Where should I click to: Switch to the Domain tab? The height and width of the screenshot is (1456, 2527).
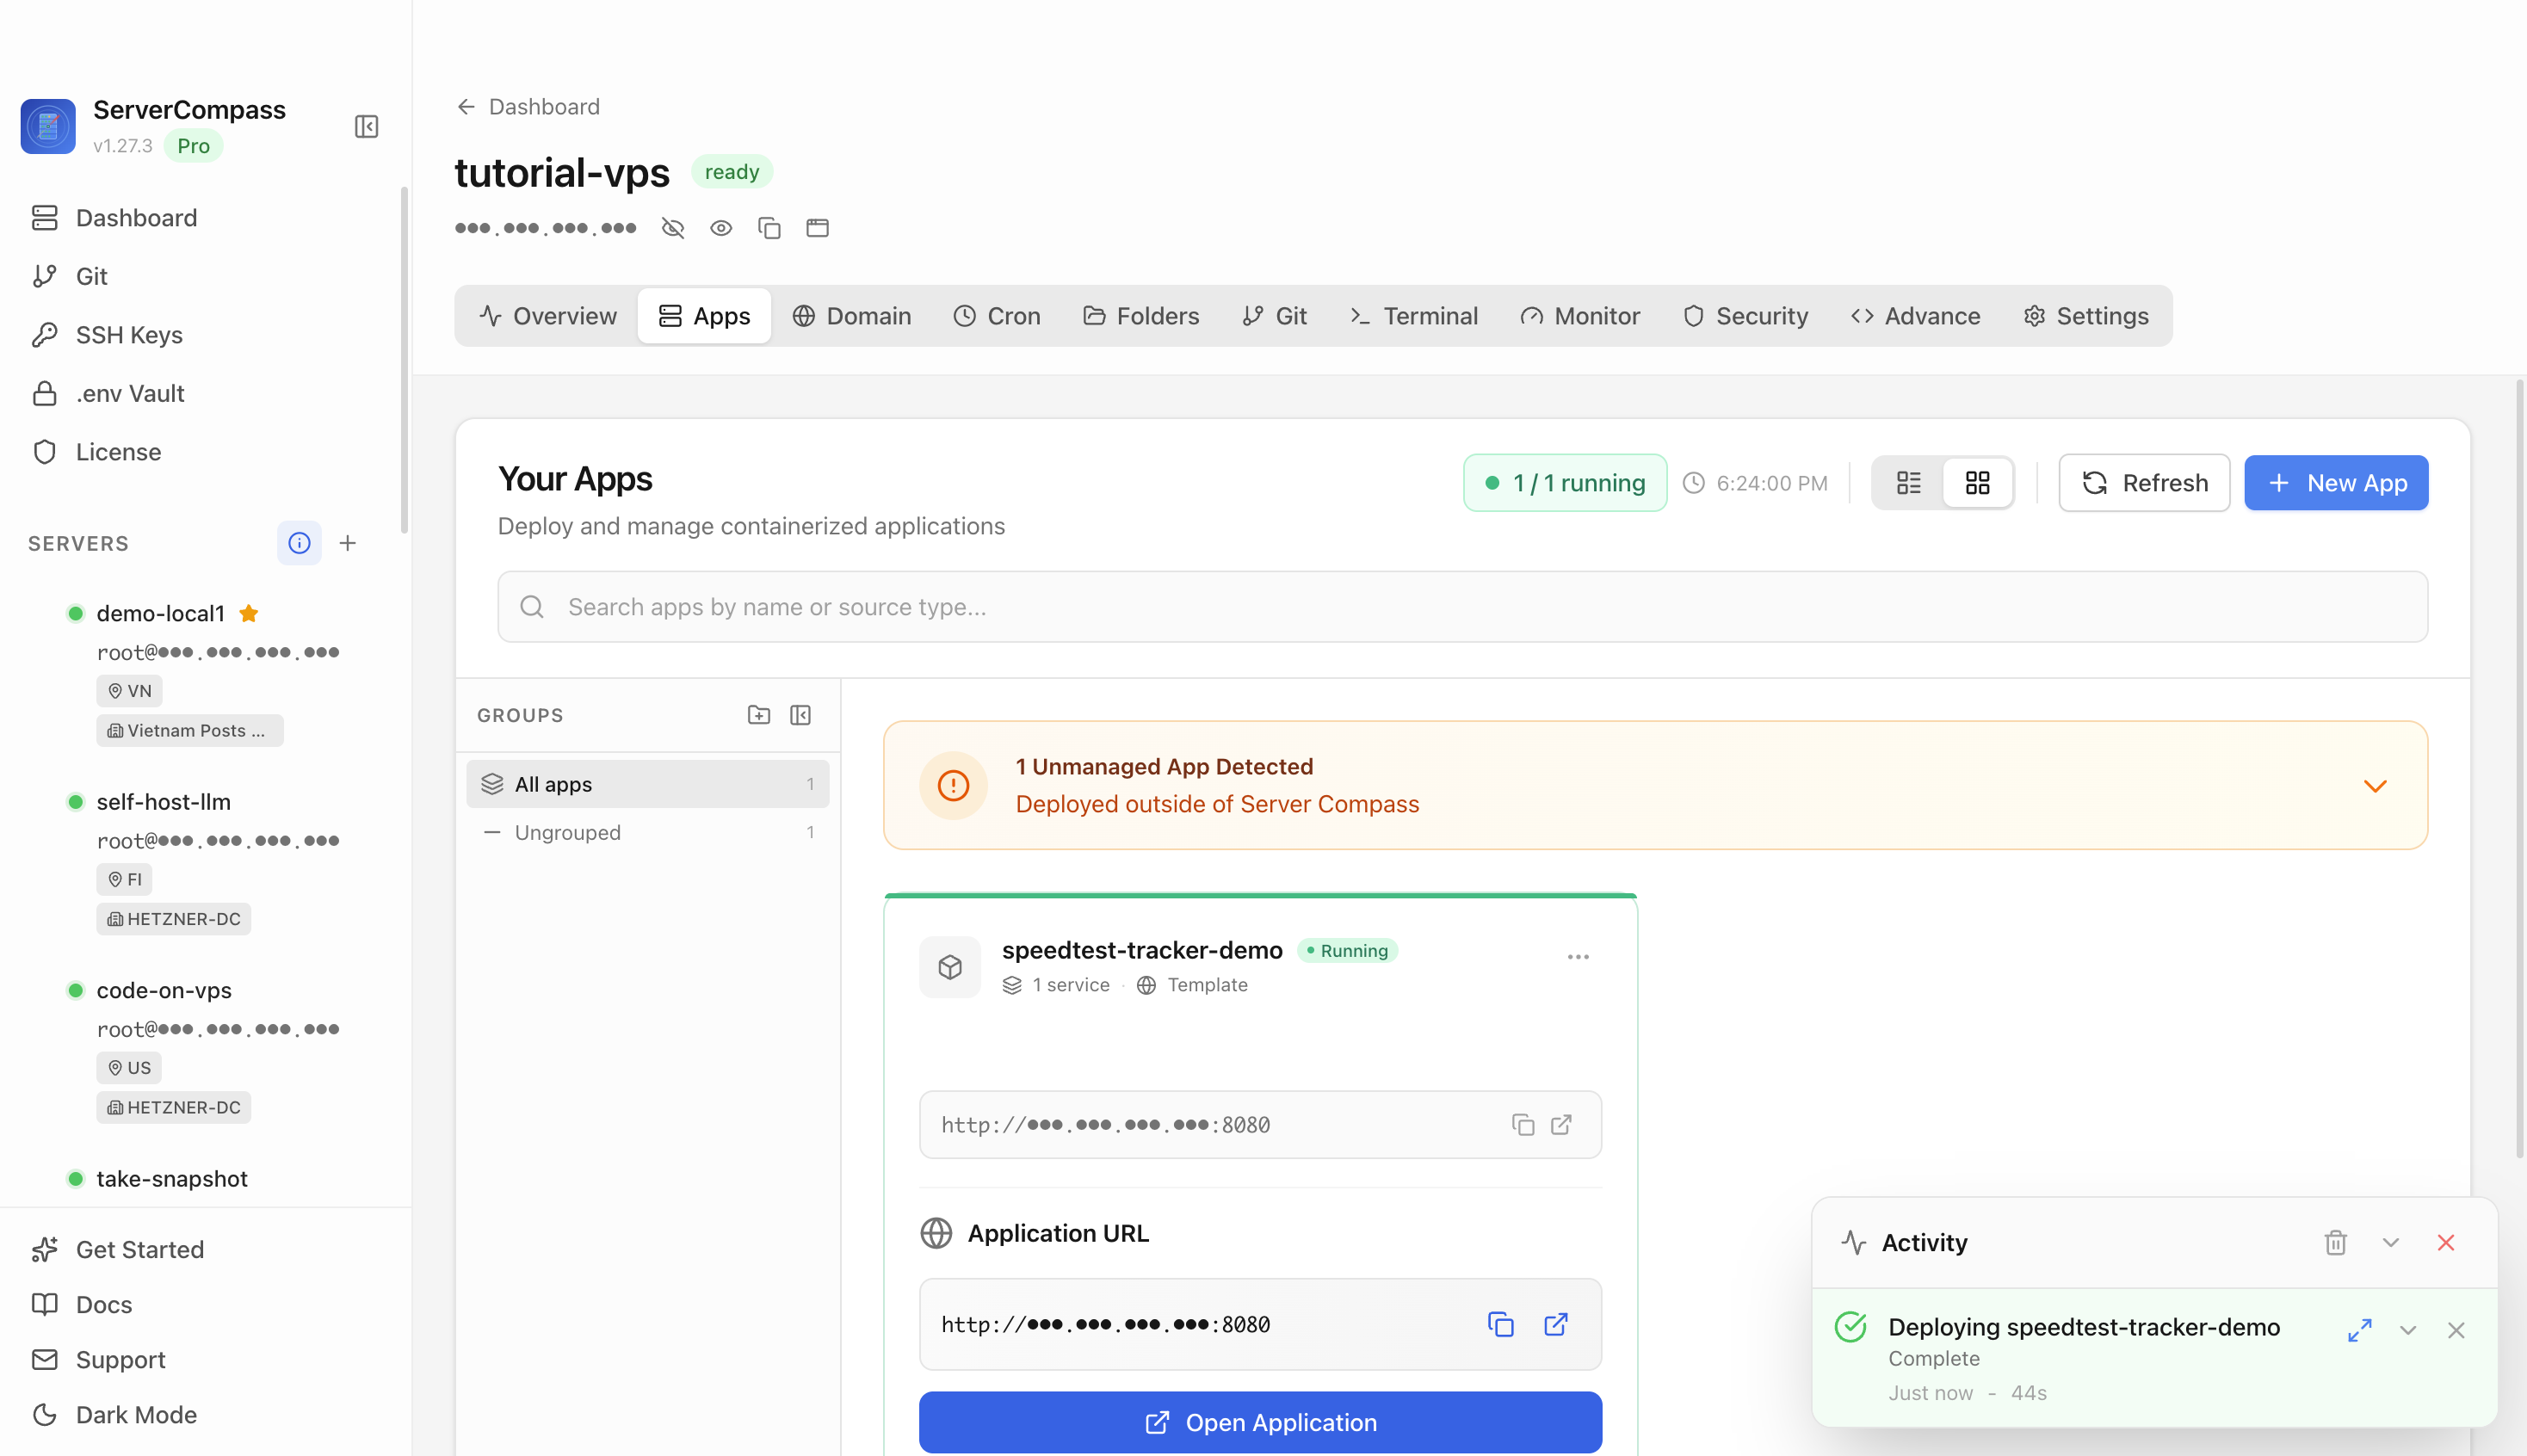[x=852, y=316]
